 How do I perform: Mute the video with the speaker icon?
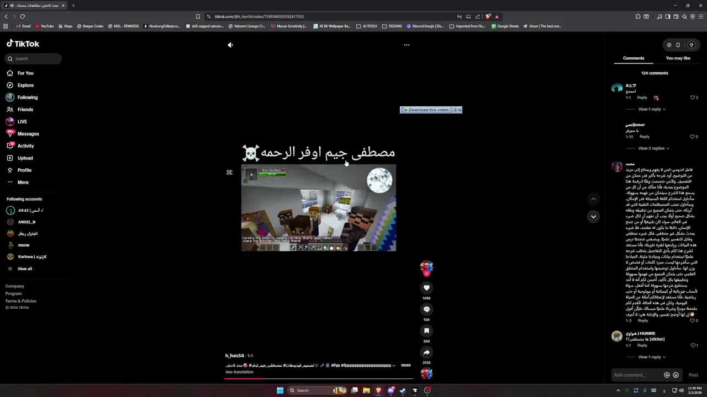[x=230, y=45]
